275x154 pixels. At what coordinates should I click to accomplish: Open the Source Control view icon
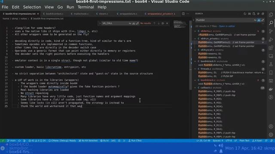(x=271, y=31)
